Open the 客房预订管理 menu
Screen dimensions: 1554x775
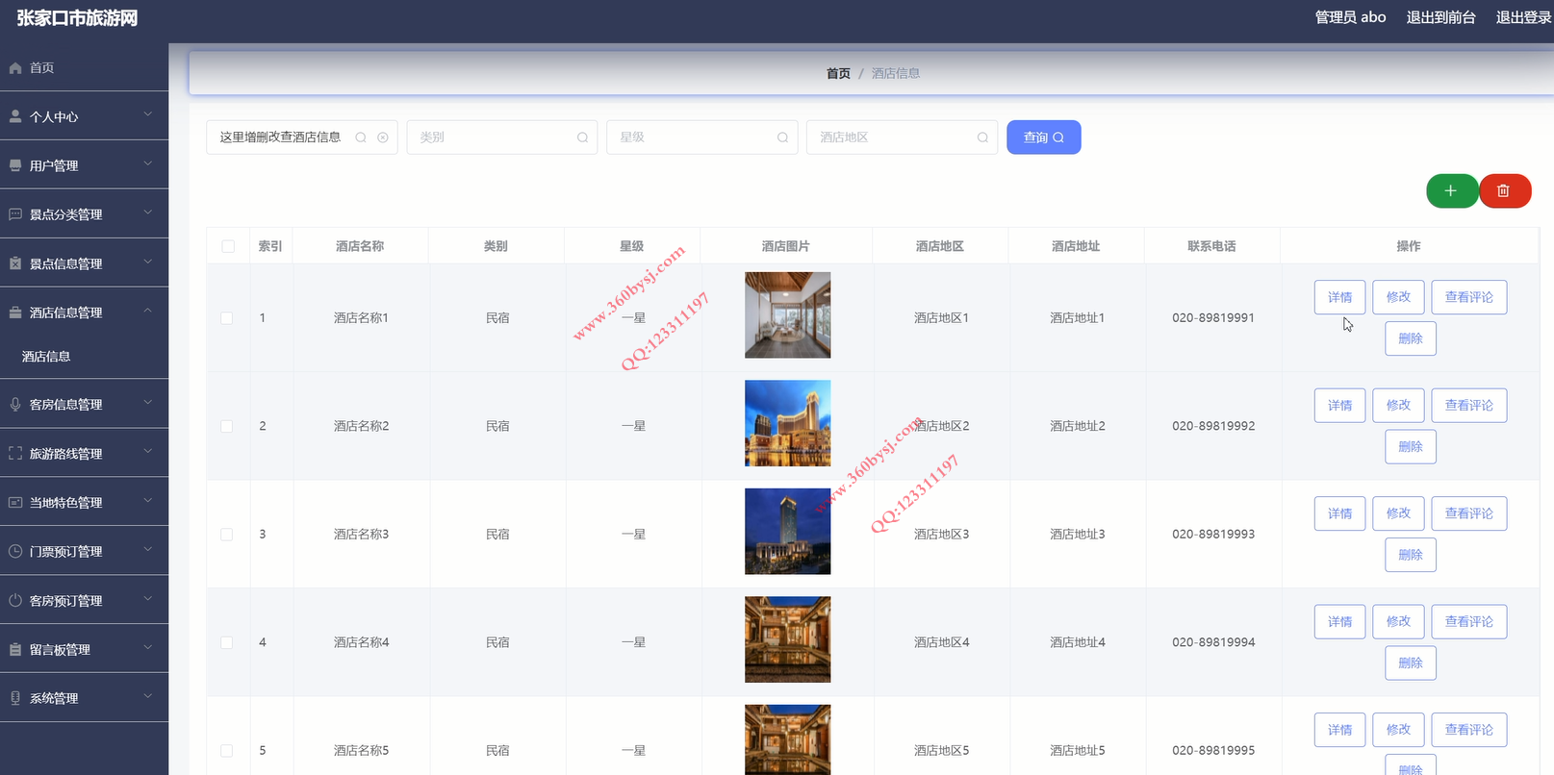[x=84, y=601]
